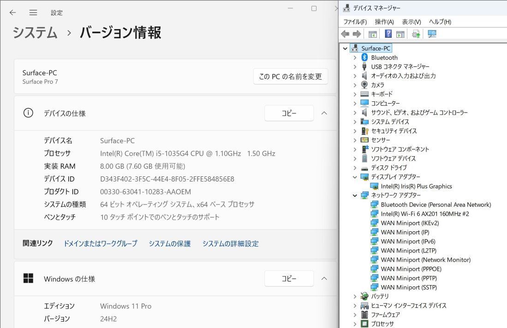The height and width of the screenshot is (328, 507).
Task: Expand the Bluetooth category
Action: [x=355, y=58]
